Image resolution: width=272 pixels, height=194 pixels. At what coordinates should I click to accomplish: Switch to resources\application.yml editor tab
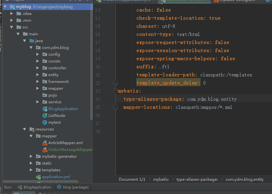point(126,1)
